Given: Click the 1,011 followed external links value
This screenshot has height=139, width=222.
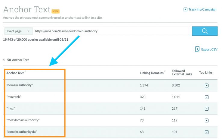Looking at the screenshot, I should click(176, 97).
